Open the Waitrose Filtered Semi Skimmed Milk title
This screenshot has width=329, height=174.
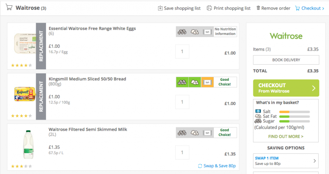click(88, 129)
